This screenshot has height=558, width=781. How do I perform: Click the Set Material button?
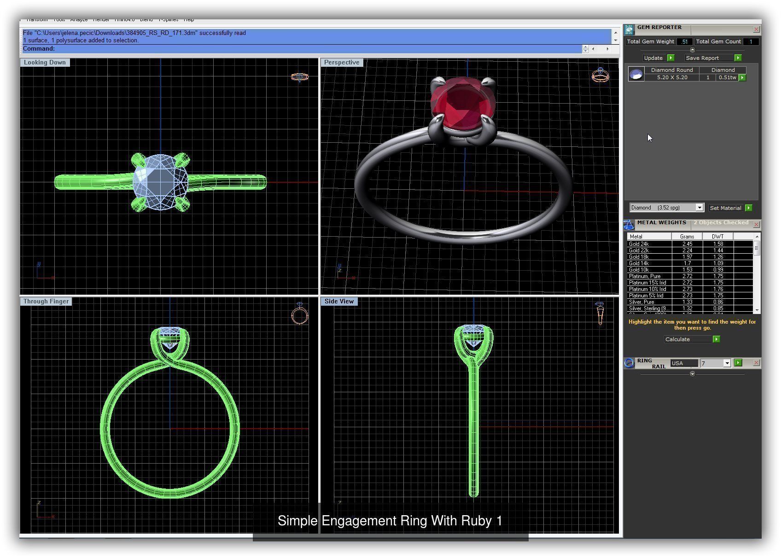click(x=726, y=208)
